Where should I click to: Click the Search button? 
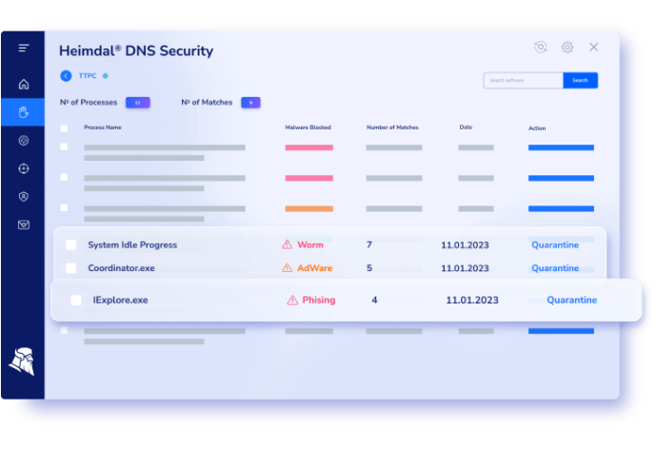click(580, 80)
